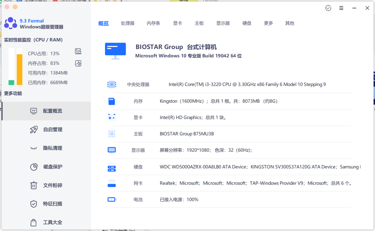Switch to the 硬盘 tab
The image size is (375, 231).
pyautogui.click(x=247, y=23)
